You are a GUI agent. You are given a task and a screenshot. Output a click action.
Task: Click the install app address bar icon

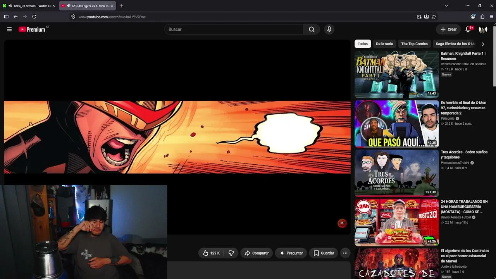pos(426,17)
